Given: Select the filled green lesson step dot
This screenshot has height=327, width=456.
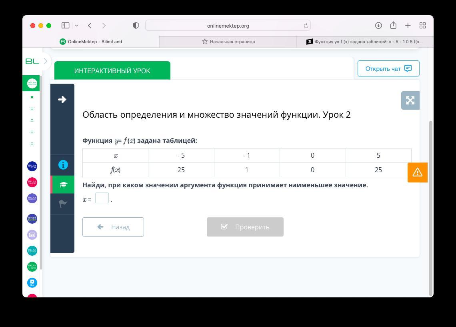Looking at the screenshot, I should coord(32,97).
